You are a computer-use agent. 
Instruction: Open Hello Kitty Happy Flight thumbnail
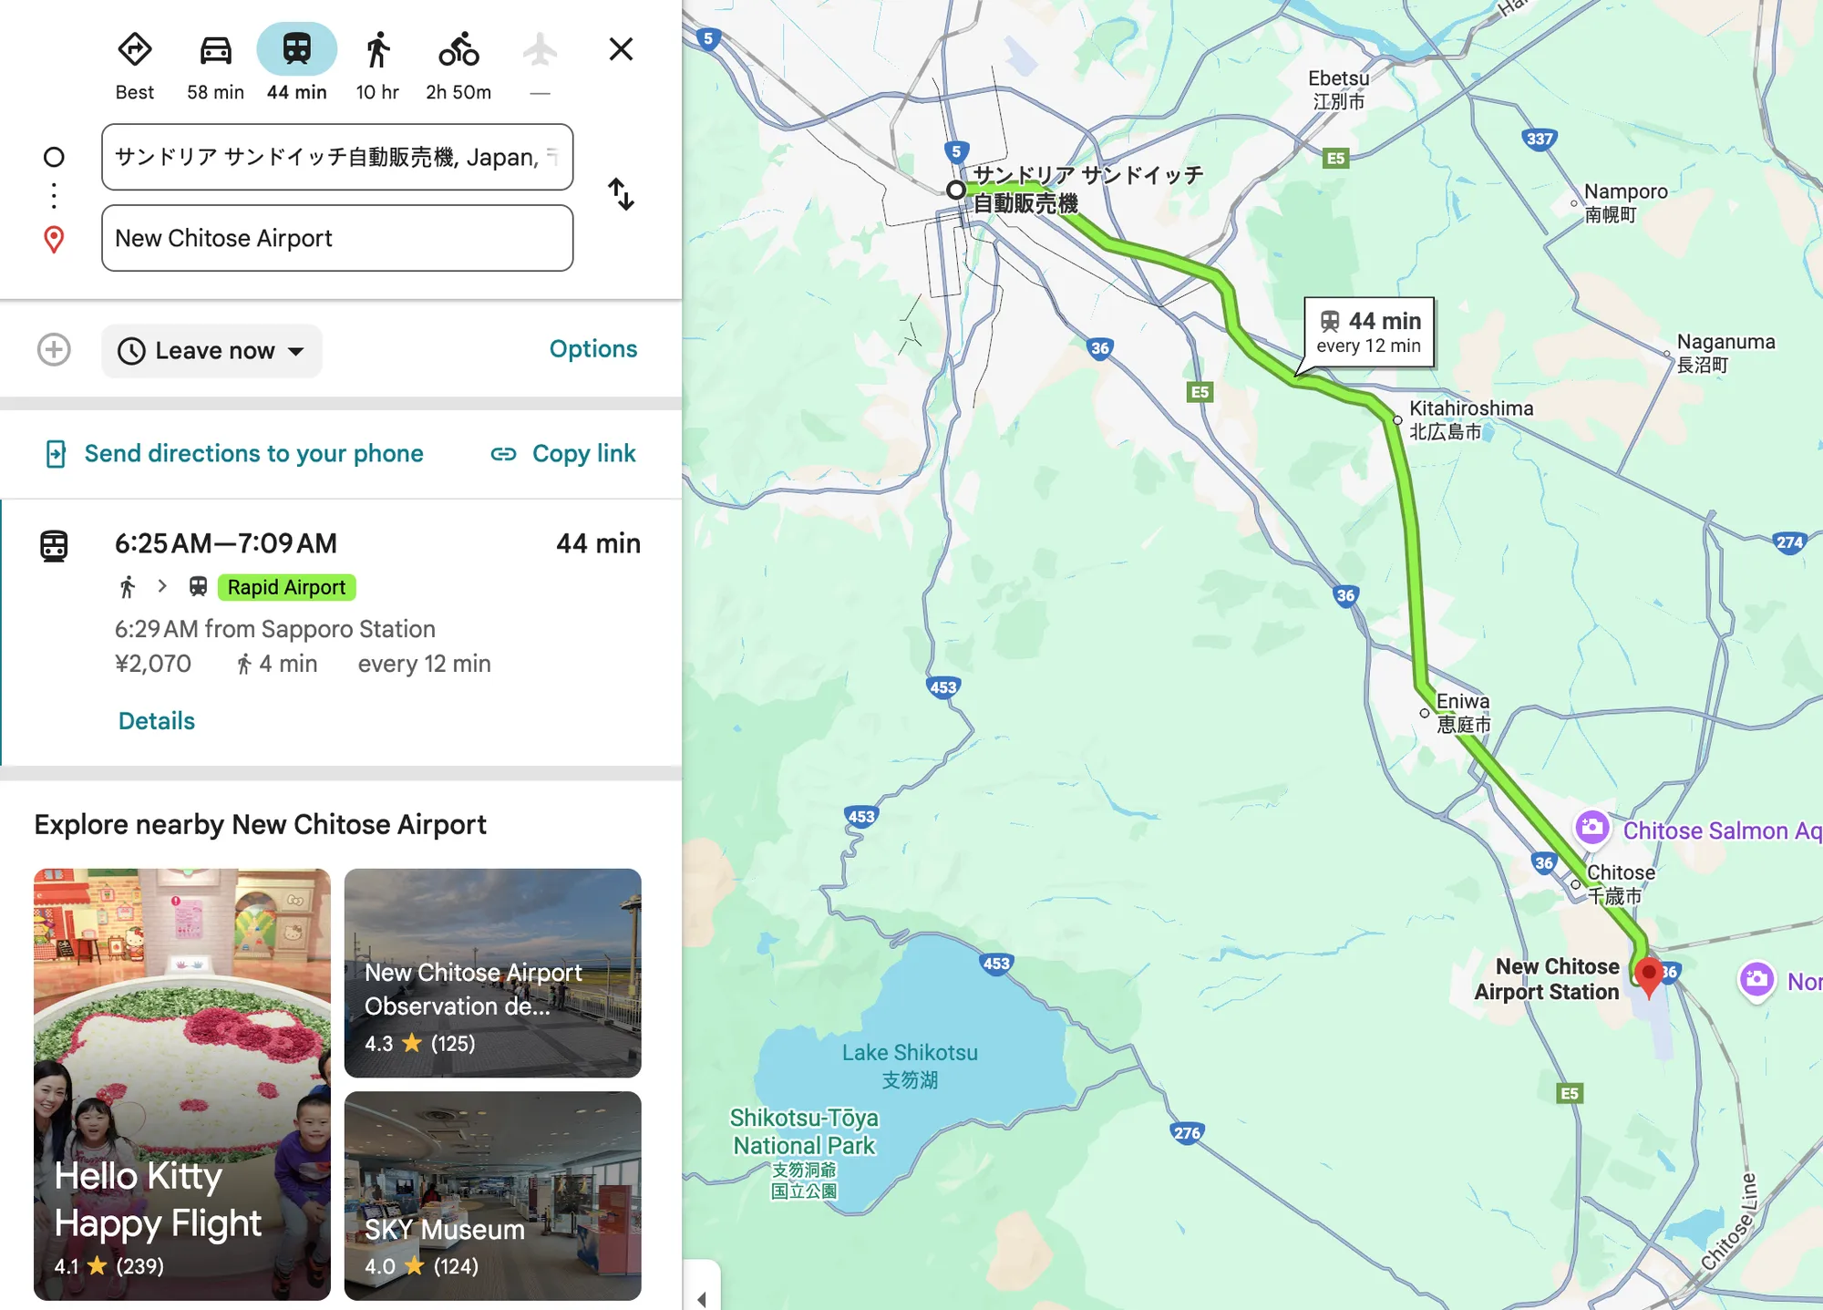pos(182,1084)
